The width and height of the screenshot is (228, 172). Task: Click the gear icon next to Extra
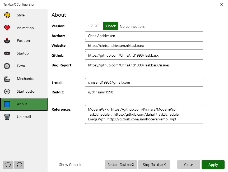(7, 66)
